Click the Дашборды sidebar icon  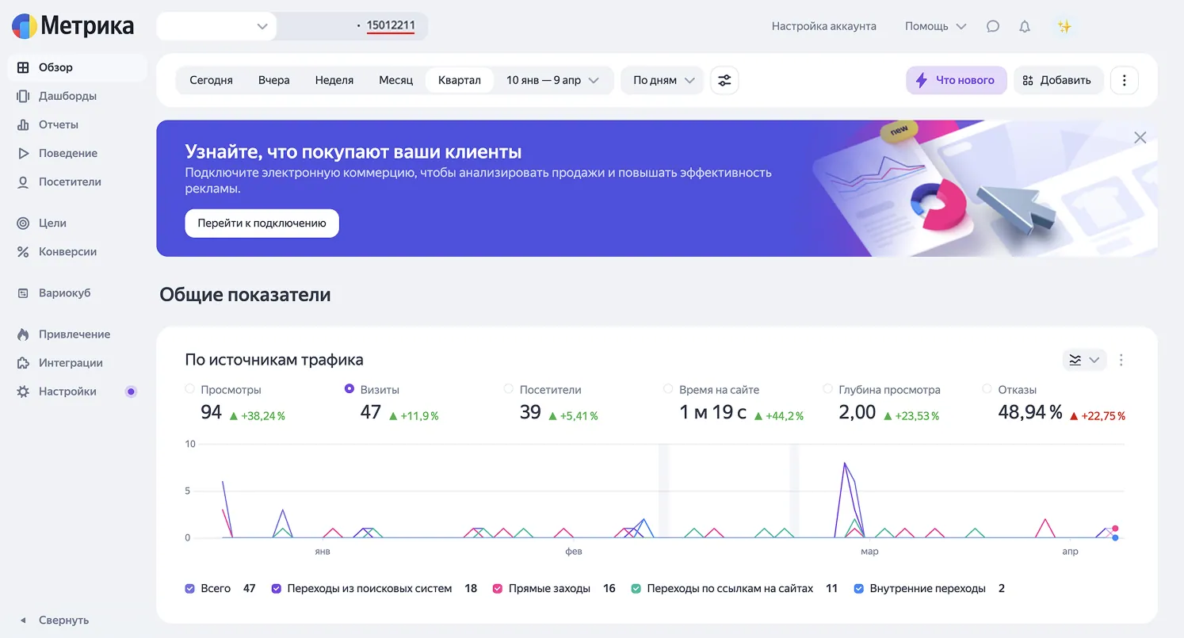point(23,96)
